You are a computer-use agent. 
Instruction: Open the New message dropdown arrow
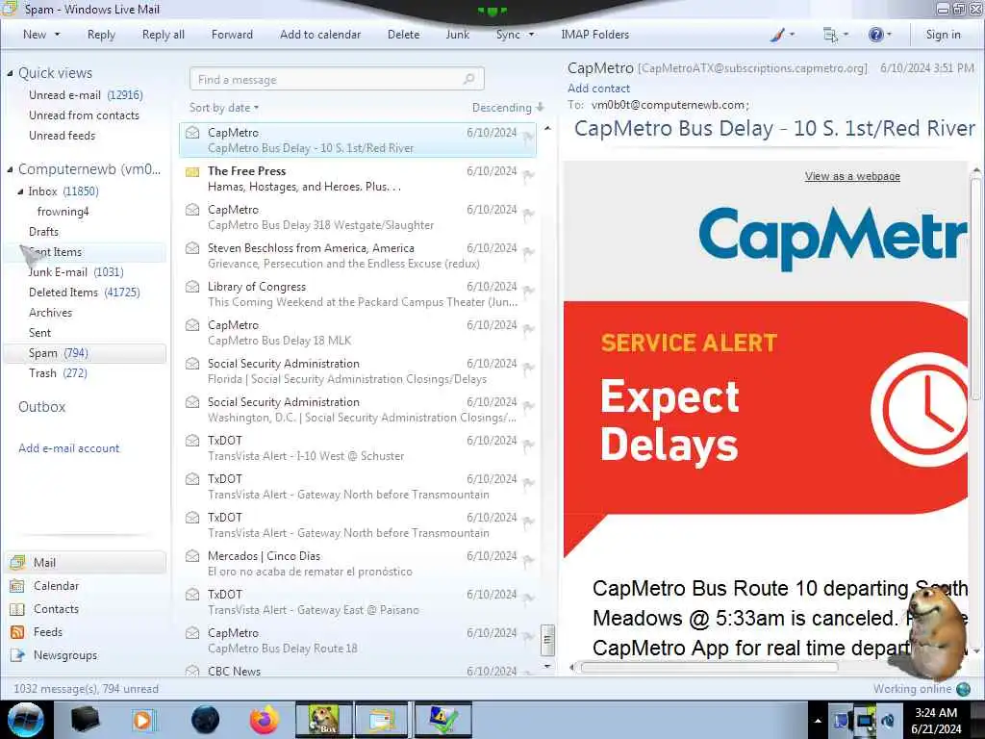click(x=58, y=35)
